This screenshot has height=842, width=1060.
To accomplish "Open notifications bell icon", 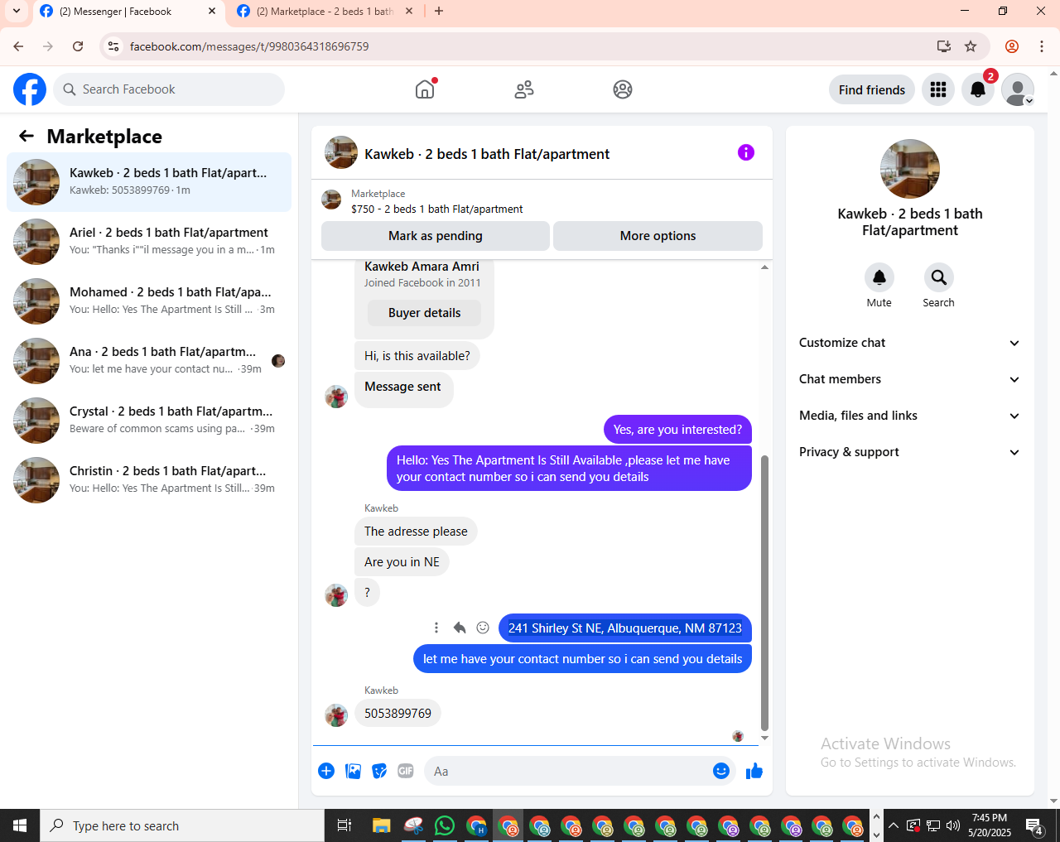I will (978, 89).
